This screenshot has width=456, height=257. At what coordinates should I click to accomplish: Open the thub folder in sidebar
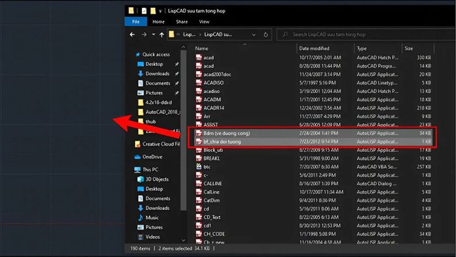(x=150, y=122)
